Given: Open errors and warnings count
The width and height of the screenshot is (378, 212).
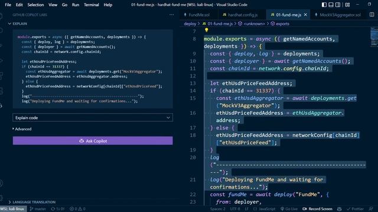Looking at the screenshot, I should (77, 208).
